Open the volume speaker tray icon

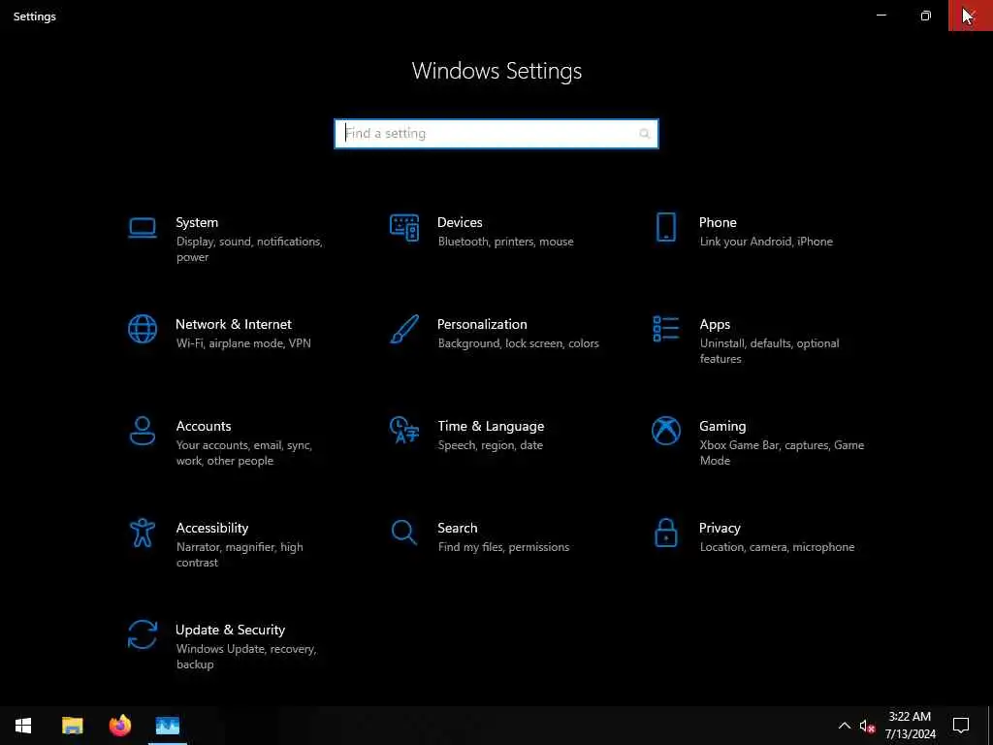867,726
